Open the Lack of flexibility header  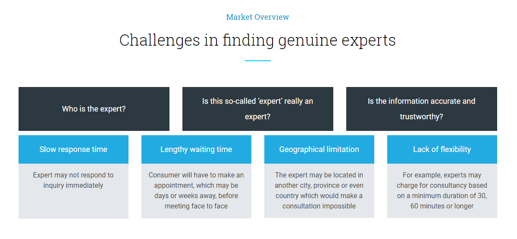442,149
